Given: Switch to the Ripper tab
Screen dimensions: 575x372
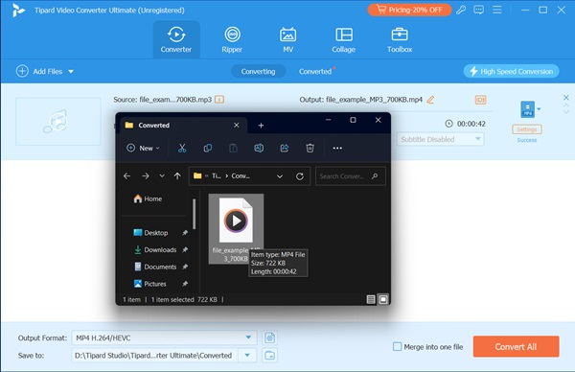Looking at the screenshot, I should coord(232,39).
